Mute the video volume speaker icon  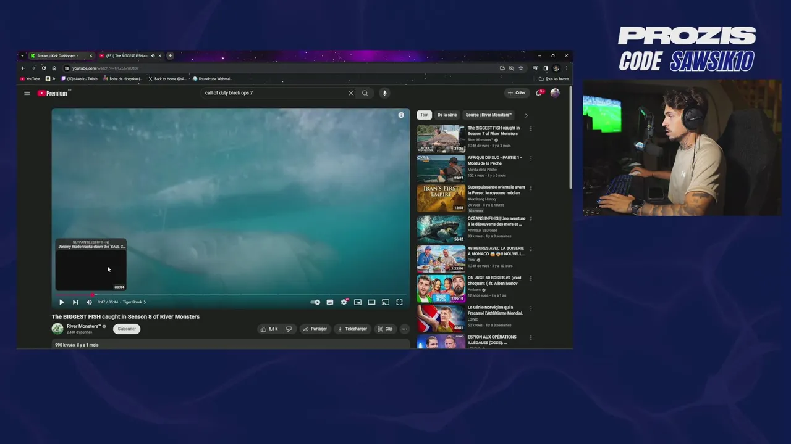coord(89,302)
